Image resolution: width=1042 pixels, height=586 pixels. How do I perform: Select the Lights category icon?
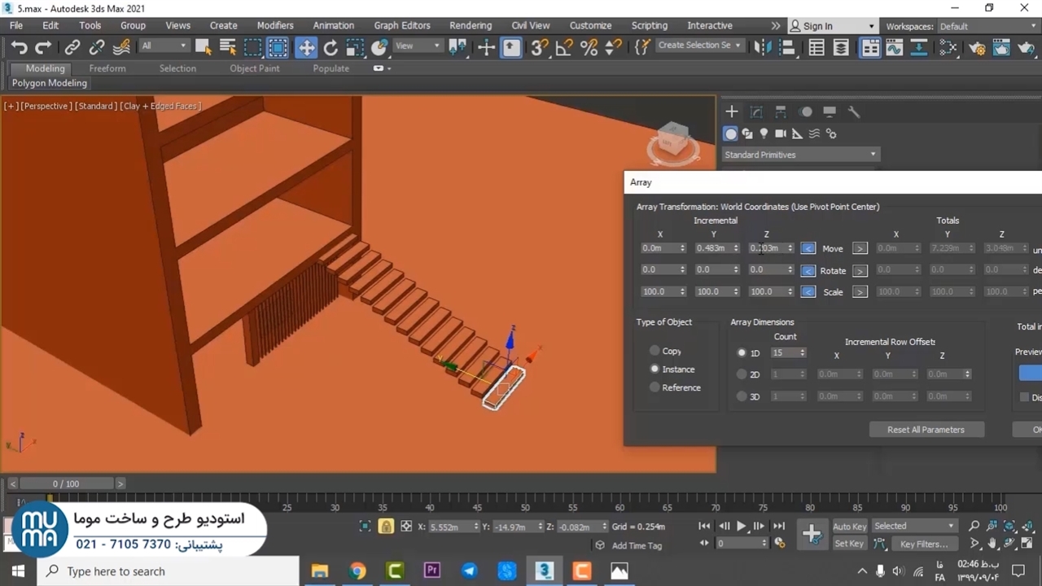coord(764,133)
